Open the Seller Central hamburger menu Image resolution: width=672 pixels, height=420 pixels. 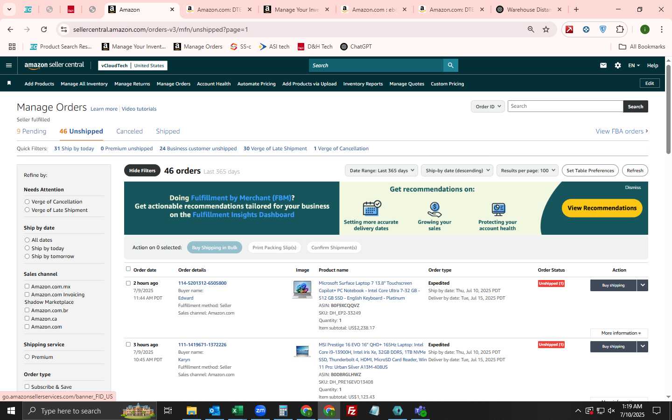pos(8,65)
